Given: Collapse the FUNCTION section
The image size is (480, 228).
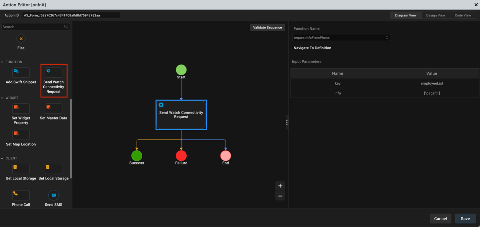Looking at the screenshot, I should coord(2,62).
